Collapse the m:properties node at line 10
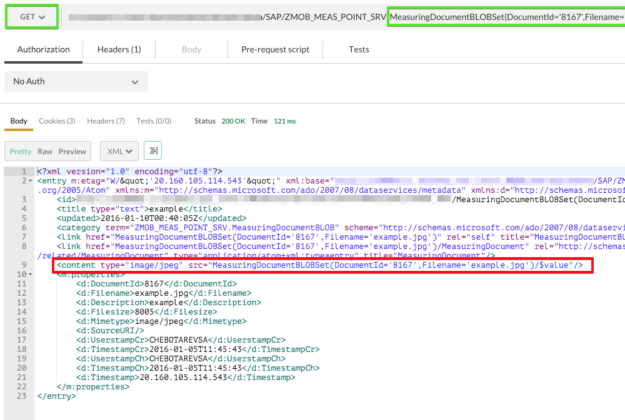Viewport: 625px width, 420px height. click(x=31, y=275)
